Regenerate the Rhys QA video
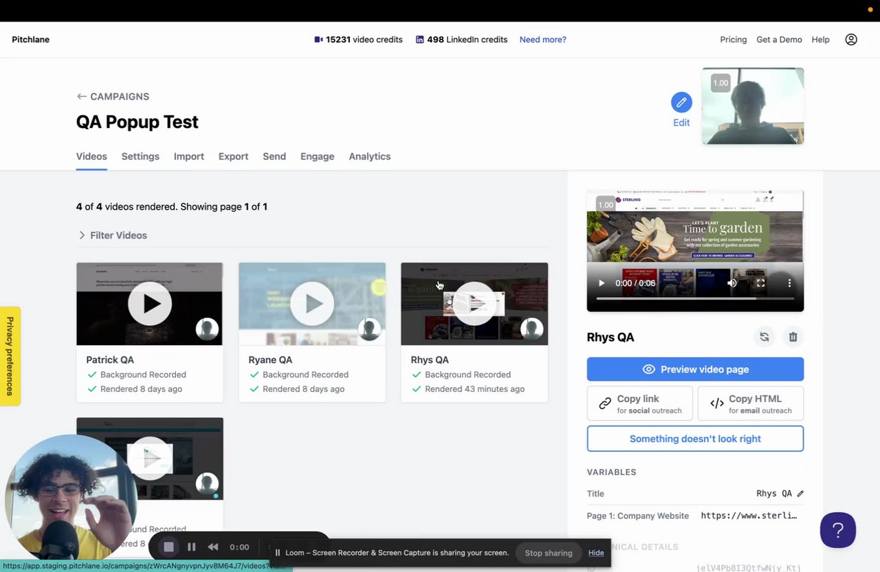The height and width of the screenshot is (572, 880). [764, 337]
